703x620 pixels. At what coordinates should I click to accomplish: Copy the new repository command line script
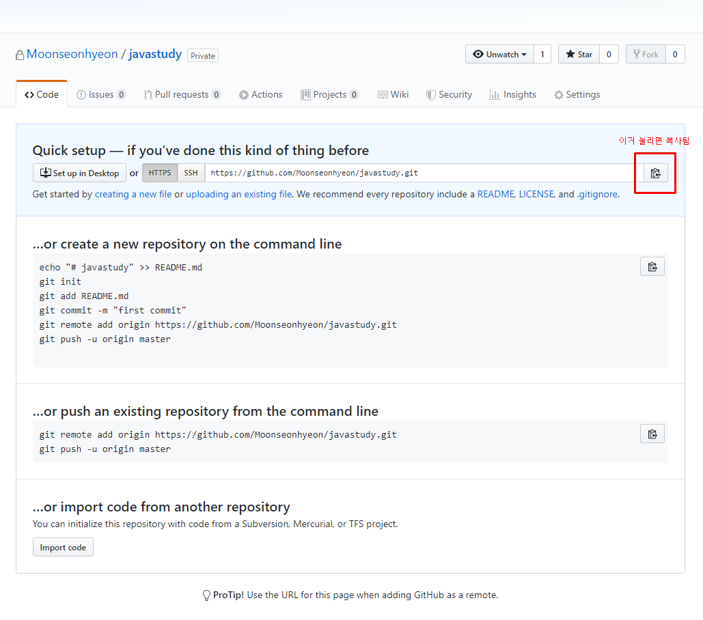[652, 267]
